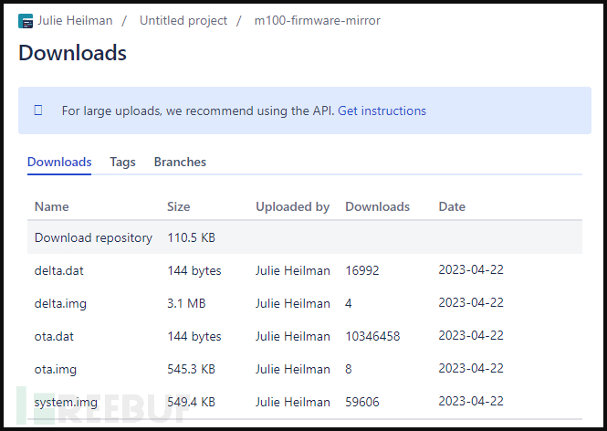Download the delta.img file
This screenshot has height=431, width=607.
(x=60, y=303)
